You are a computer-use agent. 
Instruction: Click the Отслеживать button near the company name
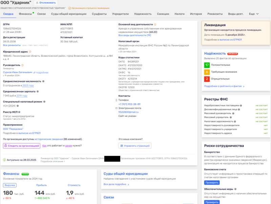click(x=46, y=3)
